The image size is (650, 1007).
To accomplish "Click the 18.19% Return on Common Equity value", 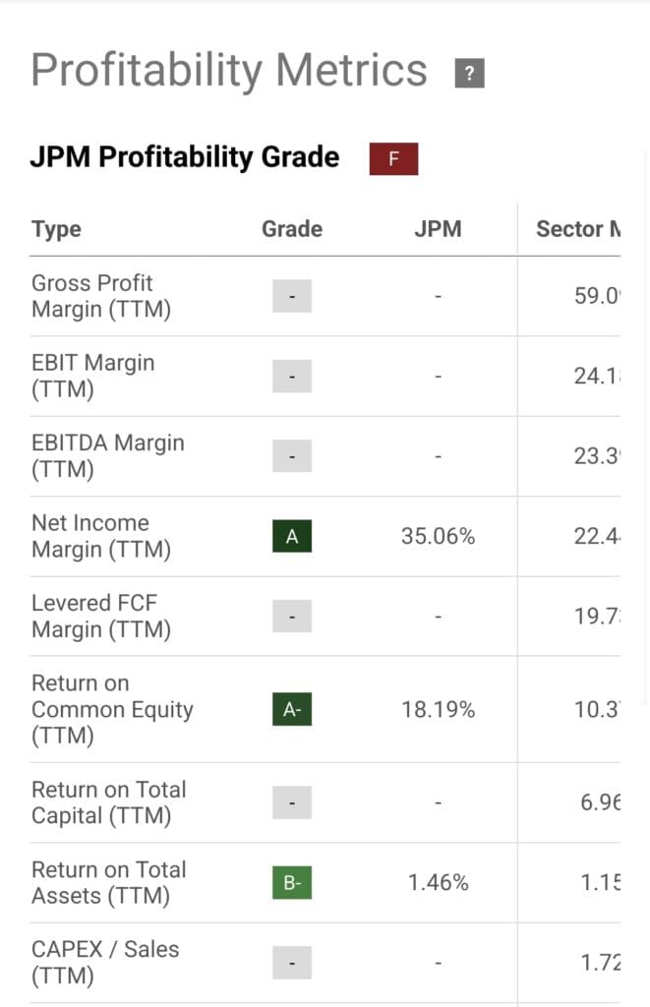I will 438,709.
